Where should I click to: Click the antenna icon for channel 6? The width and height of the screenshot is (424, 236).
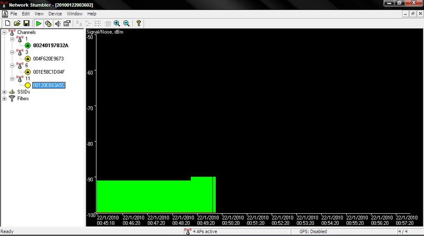(20, 65)
